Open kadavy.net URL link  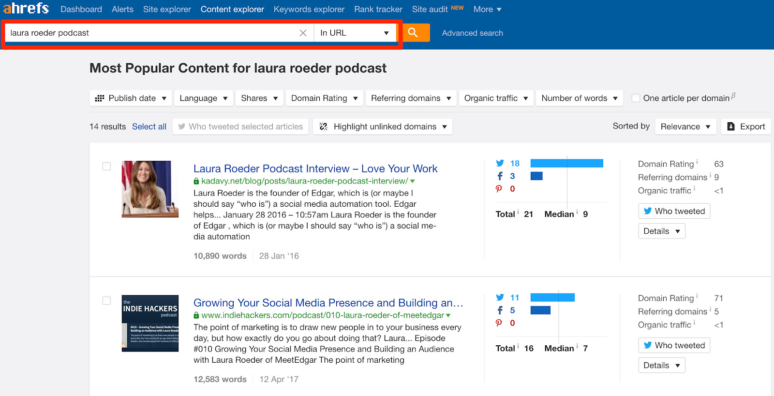click(x=305, y=181)
